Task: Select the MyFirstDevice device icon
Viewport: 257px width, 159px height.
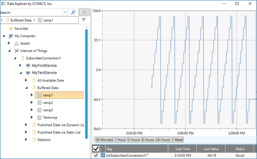Action: 28,65
